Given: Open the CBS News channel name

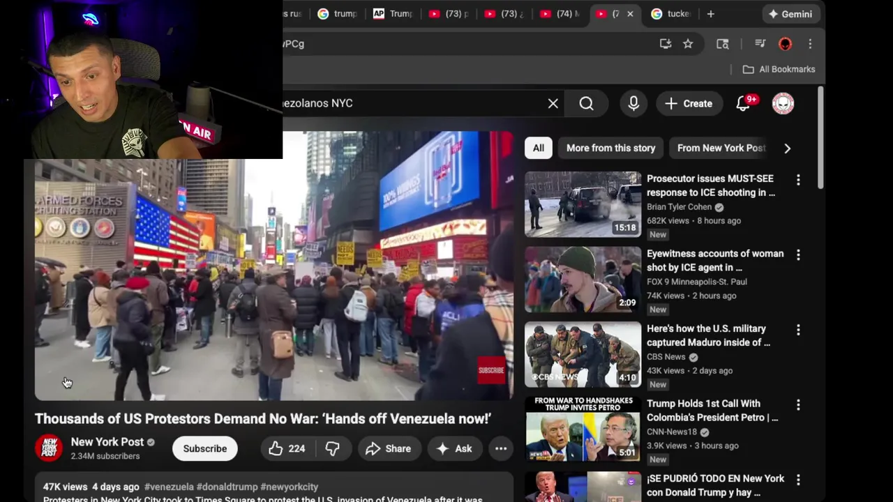Looking at the screenshot, I should [x=666, y=357].
